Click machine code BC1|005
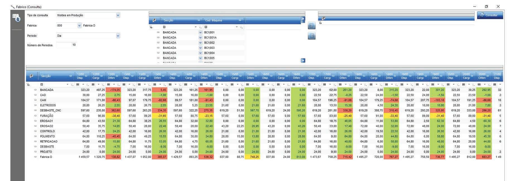The image size is (520, 181). click(x=209, y=58)
